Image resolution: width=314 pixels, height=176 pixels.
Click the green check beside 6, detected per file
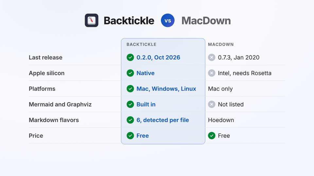130,120
